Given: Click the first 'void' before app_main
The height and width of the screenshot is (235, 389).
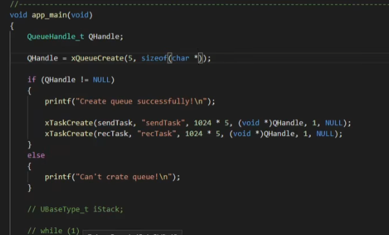Looking at the screenshot, I should tap(18, 15).
